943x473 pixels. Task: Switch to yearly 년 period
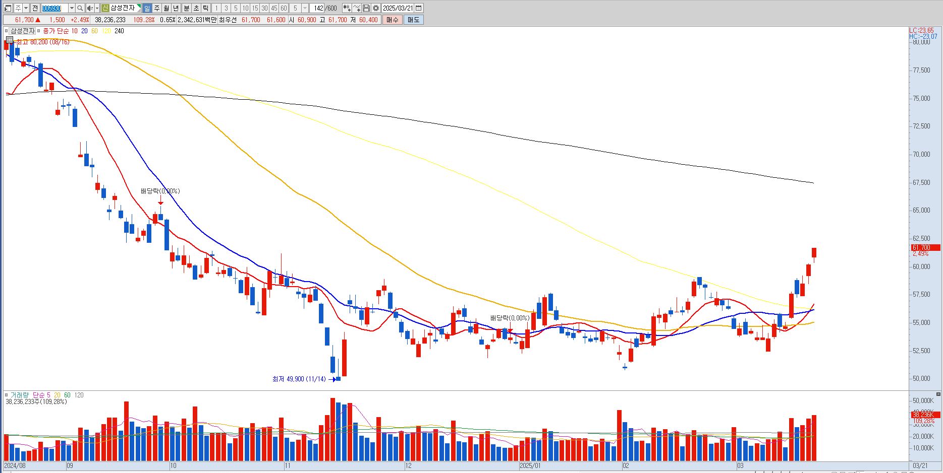176,8
